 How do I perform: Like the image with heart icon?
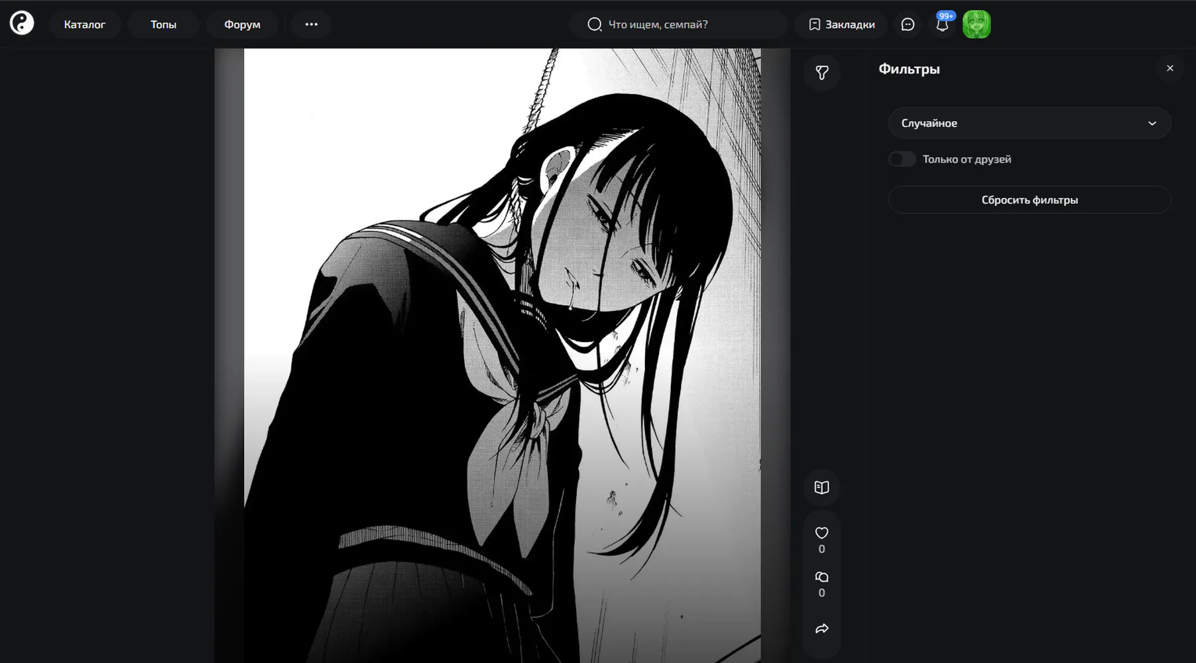pyautogui.click(x=822, y=533)
